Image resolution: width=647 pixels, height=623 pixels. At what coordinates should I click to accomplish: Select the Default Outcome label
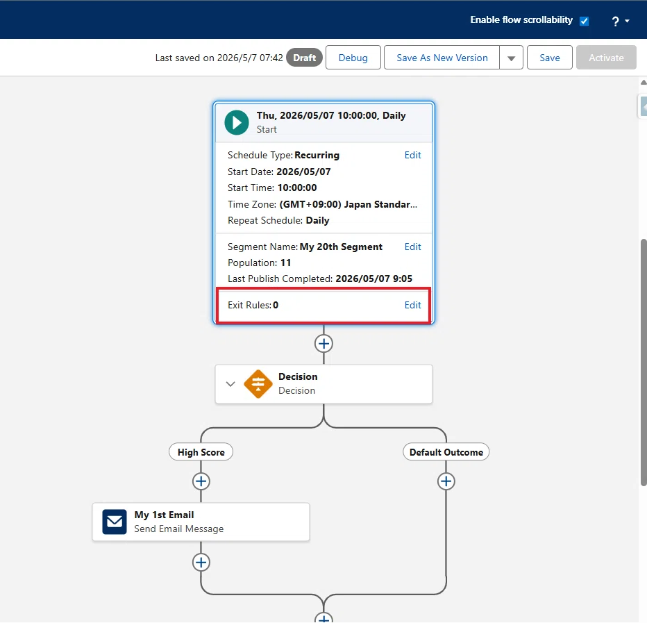tap(446, 452)
